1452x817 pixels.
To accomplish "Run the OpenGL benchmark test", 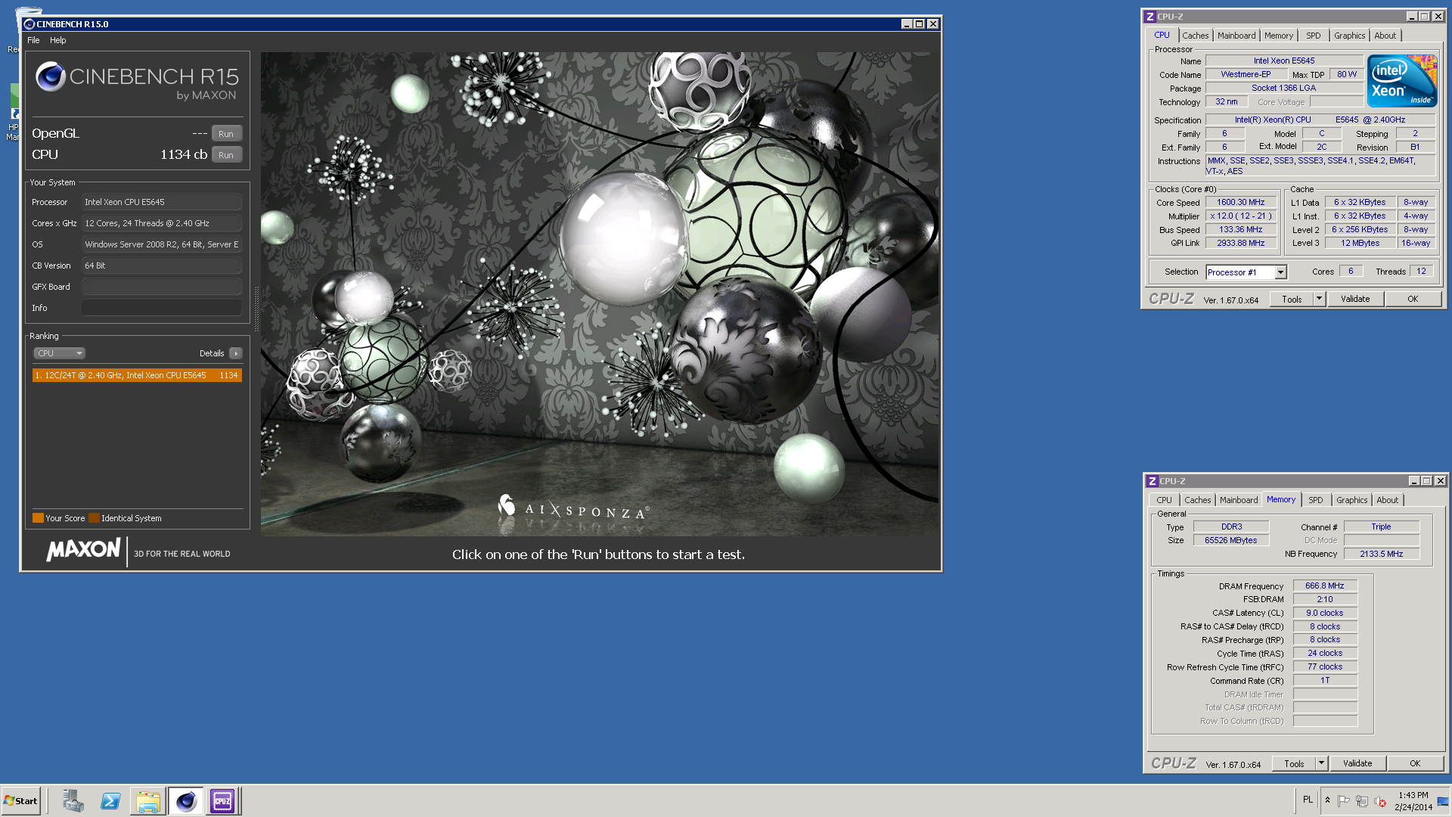I will [226, 134].
